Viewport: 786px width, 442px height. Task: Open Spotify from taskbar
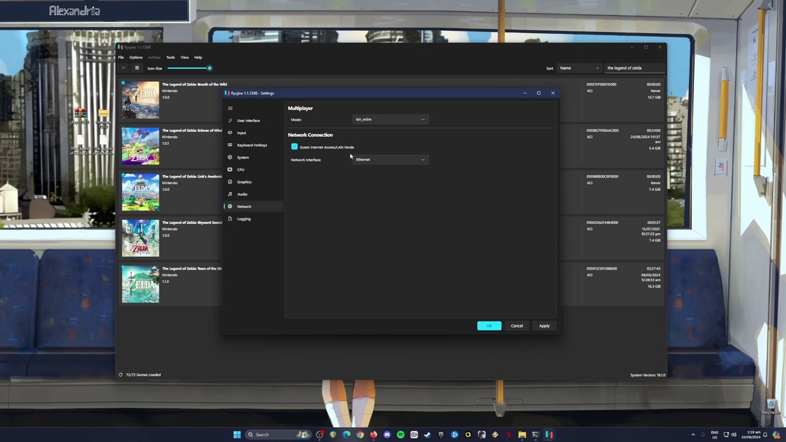tap(400, 435)
